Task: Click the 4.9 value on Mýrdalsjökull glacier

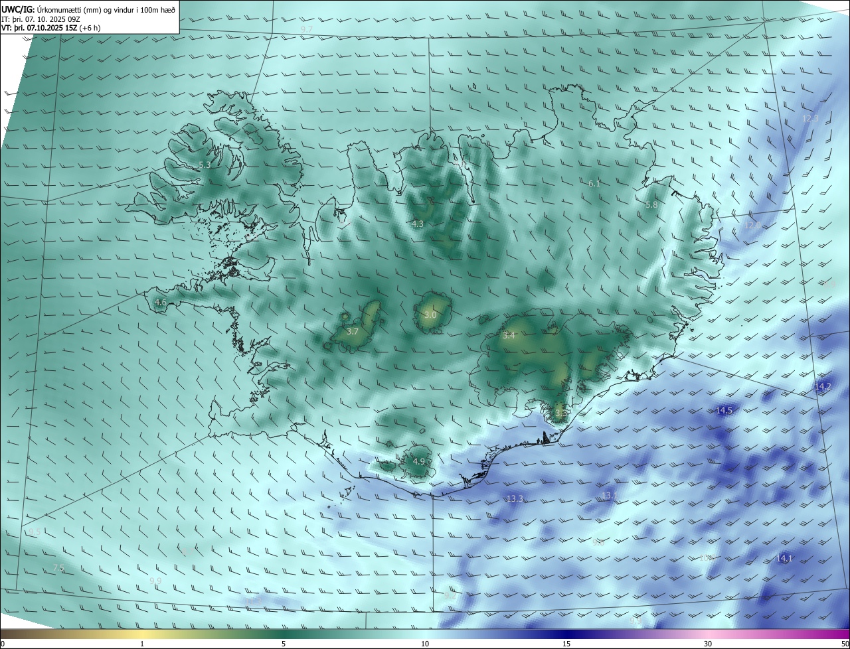Action: point(418,461)
